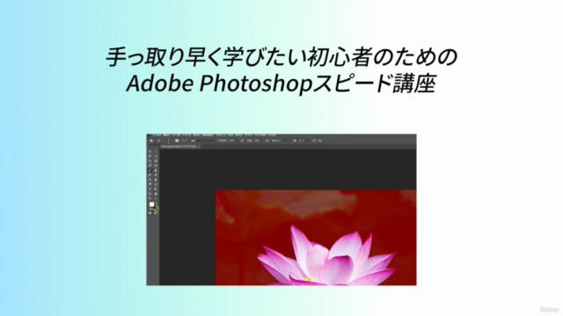Close the document tab with its x
563x316 pixels.
coord(199,147)
